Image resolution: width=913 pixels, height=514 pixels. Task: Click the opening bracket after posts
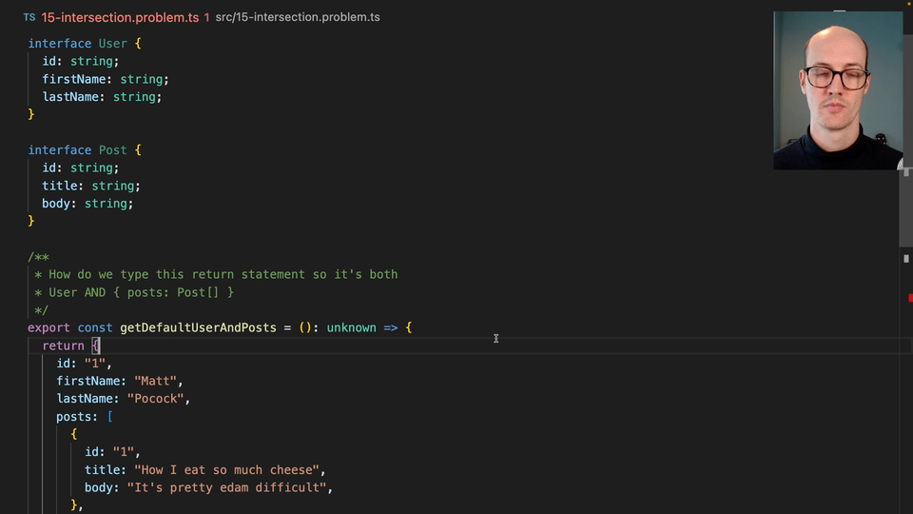(109, 417)
